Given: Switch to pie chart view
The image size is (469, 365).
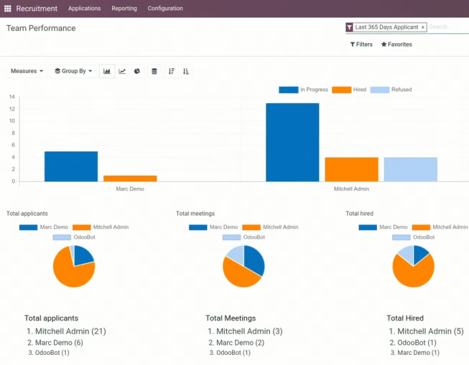Looking at the screenshot, I should [137, 71].
